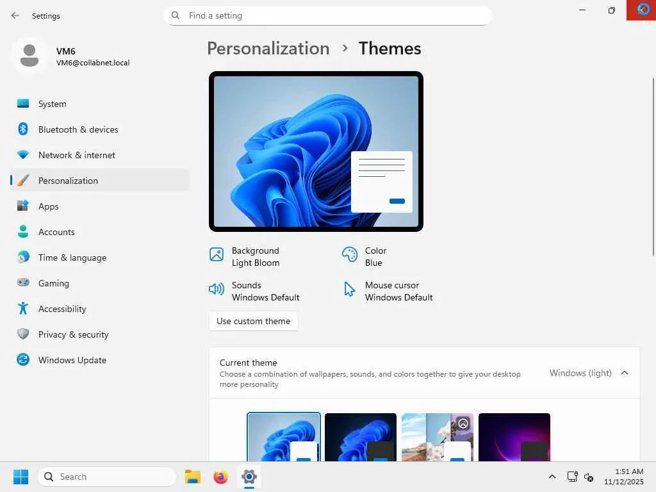Click the muted volume tray icon
The image size is (656, 492).
pyautogui.click(x=589, y=477)
